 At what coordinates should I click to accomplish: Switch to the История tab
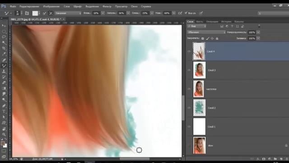click(226, 22)
